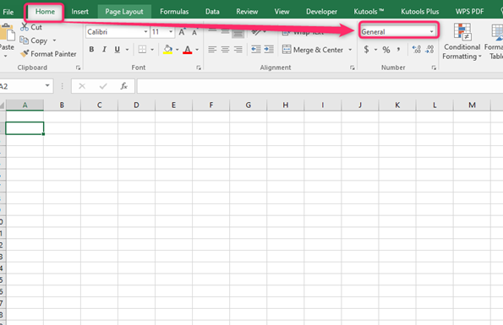Align text to the right
The image size is (503, 325).
pos(238,49)
